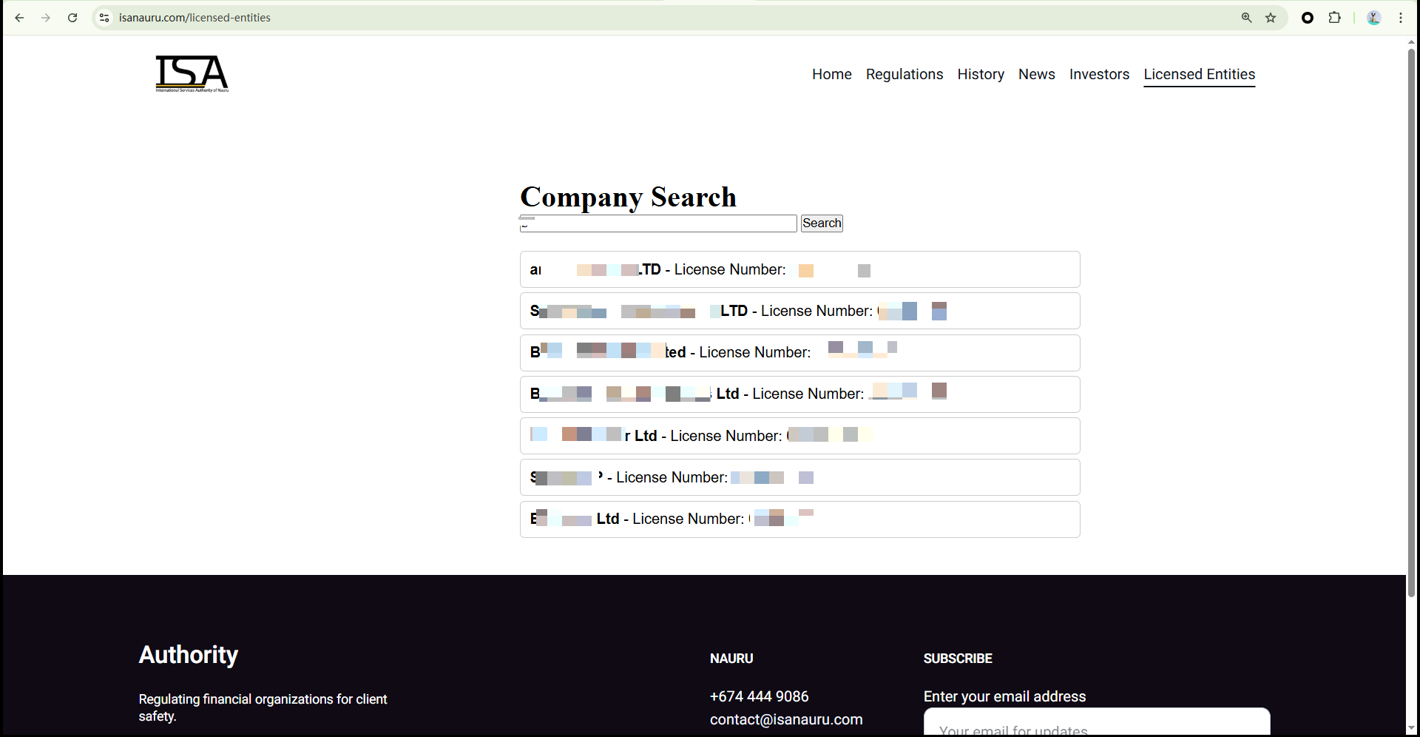The width and height of the screenshot is (1420, 737).
Task: Open the Chrome profile avatar
Action: click(x=1373, y=18)
